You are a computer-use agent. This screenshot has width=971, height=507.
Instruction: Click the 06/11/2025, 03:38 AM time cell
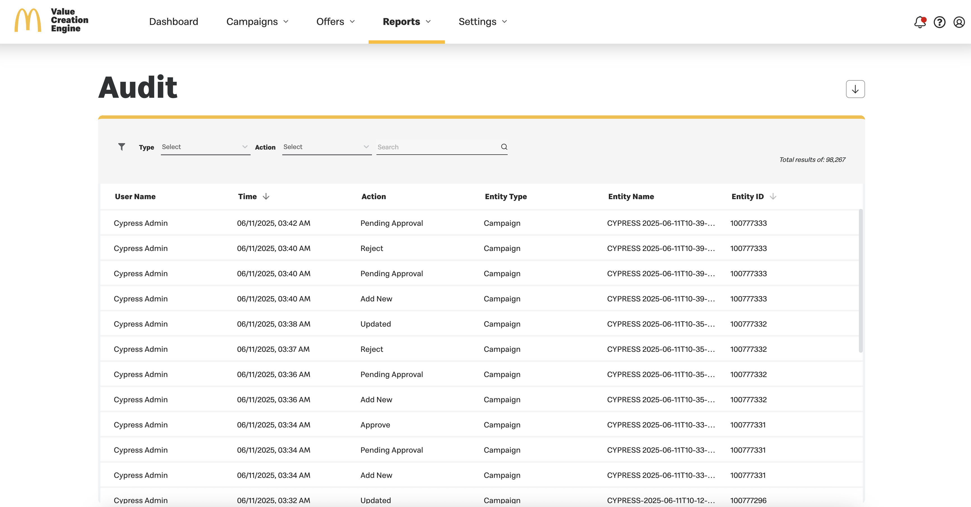(274, 324)
